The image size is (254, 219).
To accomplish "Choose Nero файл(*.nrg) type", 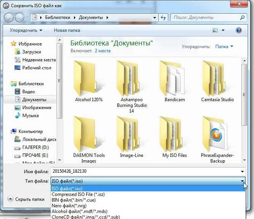I will (x=148, y=206).
